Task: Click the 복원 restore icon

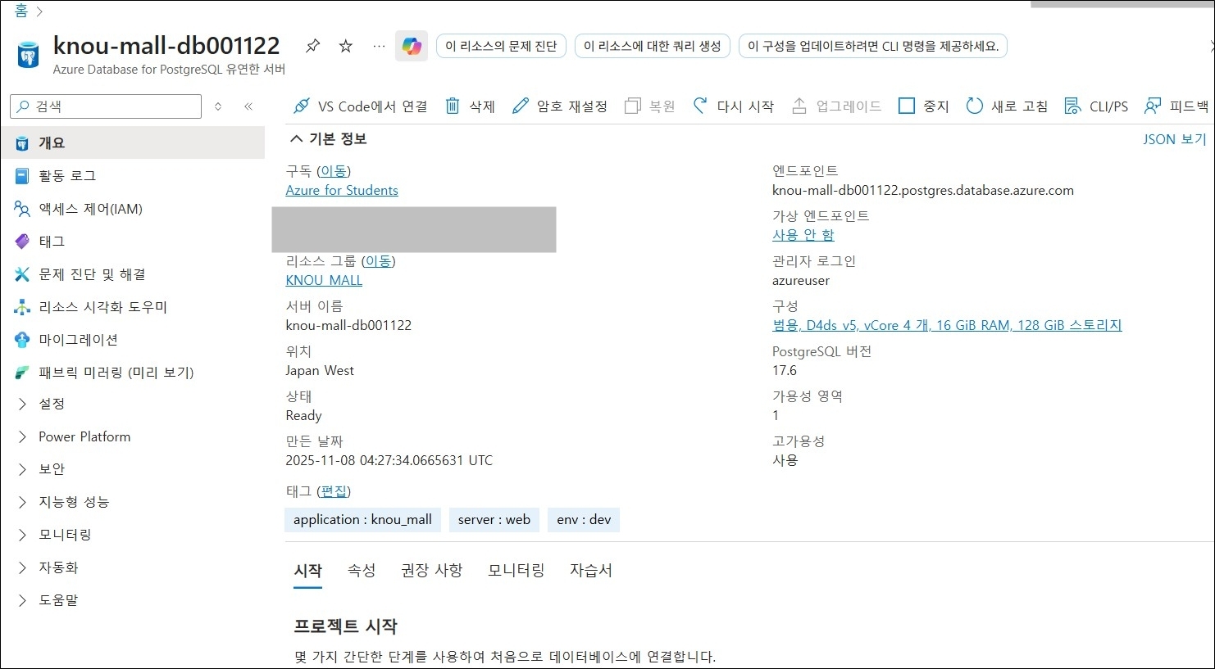Action: click(x=632, y=106)
